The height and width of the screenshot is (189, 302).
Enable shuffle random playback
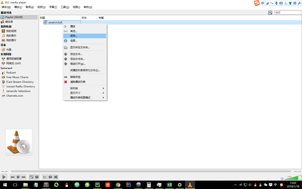point(55,177)
